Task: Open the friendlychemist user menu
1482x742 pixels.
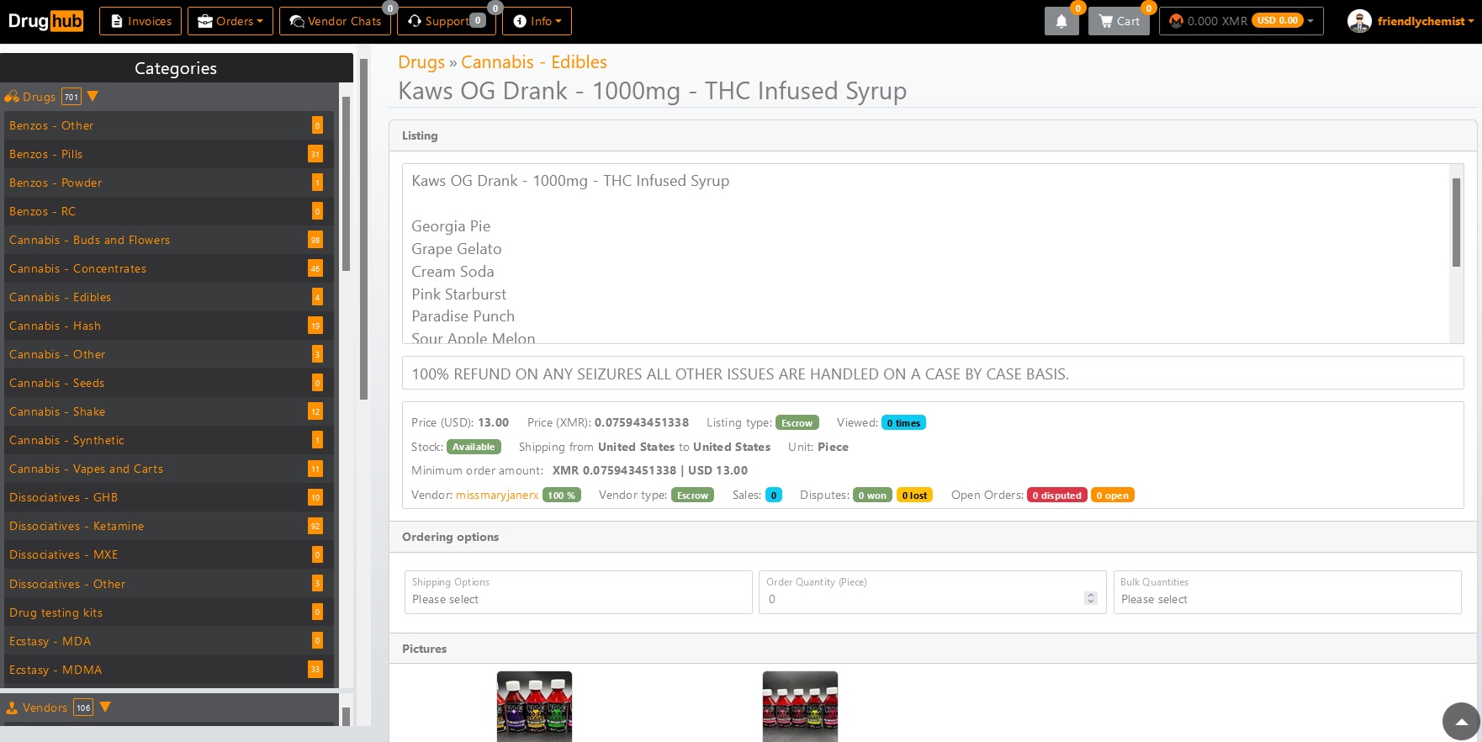Action: coord(1426,21)
